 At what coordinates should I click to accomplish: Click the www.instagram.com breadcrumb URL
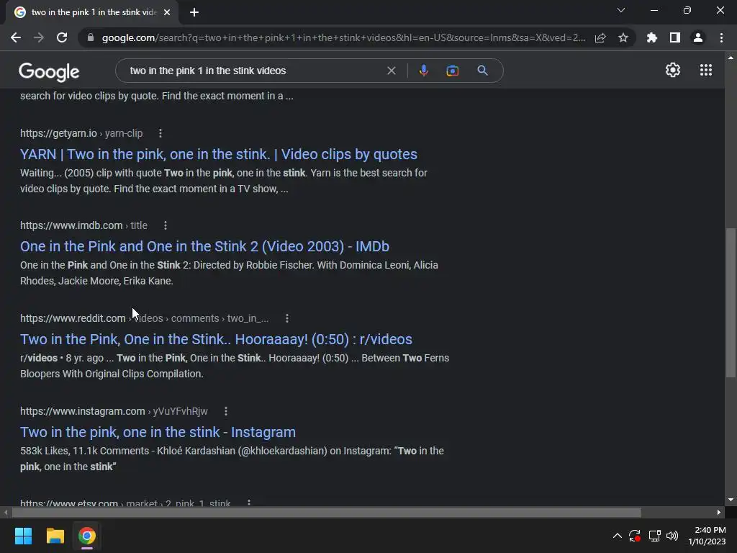click(x=114, y=411)
